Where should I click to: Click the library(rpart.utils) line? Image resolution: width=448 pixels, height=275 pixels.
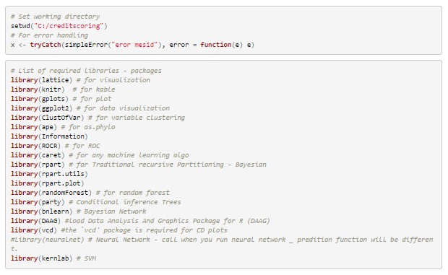point(49,174)
